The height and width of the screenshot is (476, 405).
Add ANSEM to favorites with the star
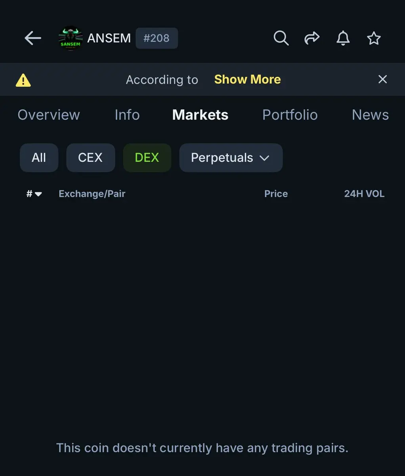point(374,38)
